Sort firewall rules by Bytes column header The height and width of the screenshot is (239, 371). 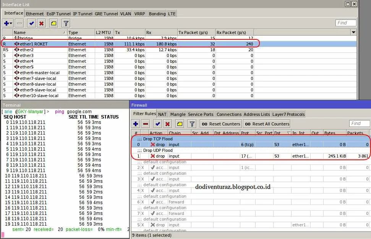point(335,133)
